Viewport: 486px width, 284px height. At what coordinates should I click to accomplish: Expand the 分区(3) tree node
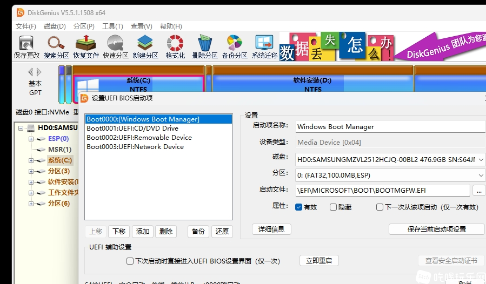pos(31,171)
